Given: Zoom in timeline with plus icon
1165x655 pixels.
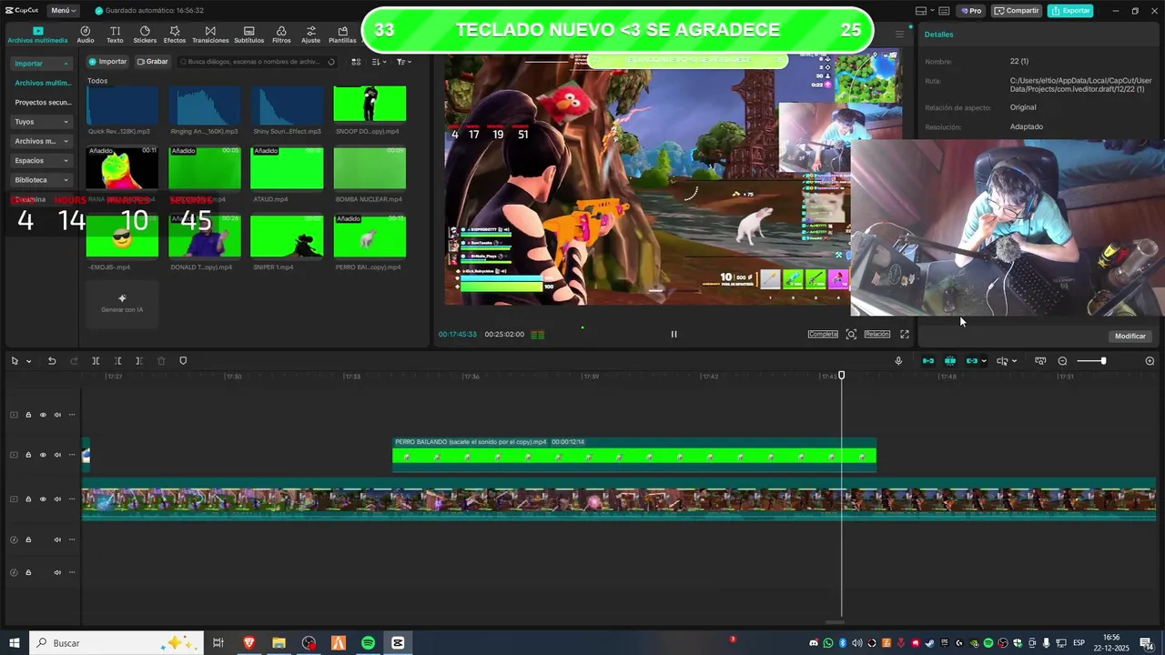Looking at the screenshot, I should click(1150, 361).
